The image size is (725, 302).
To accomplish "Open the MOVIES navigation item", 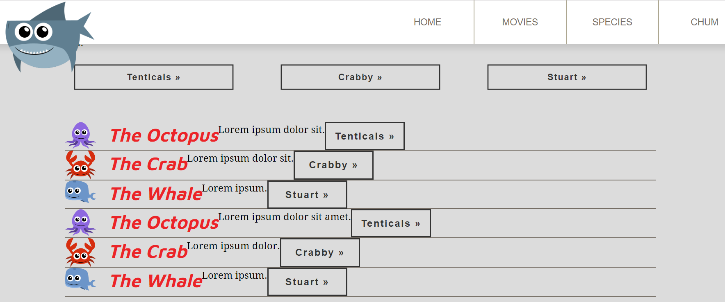I will 520,22.
